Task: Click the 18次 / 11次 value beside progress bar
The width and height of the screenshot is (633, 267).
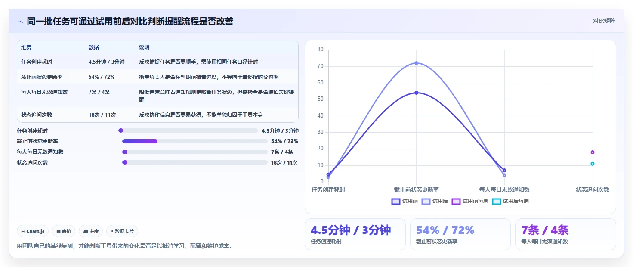Action: (x=284, y=162)
